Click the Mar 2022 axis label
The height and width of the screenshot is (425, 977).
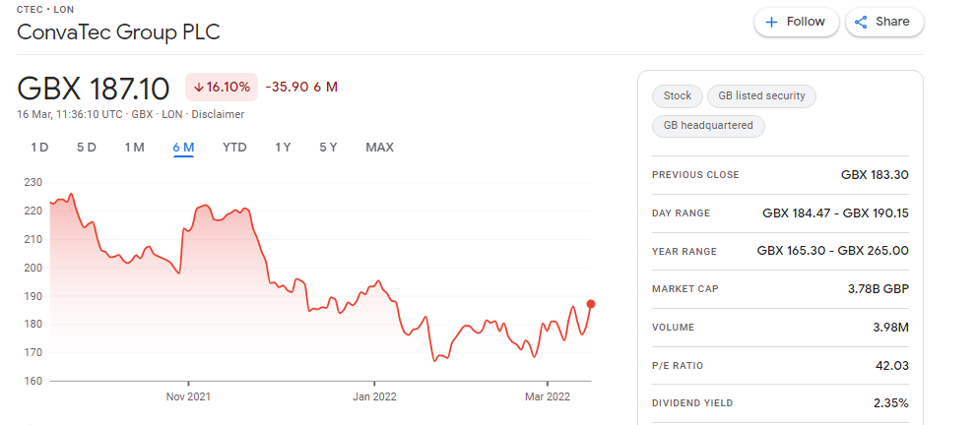click(547, 397)
